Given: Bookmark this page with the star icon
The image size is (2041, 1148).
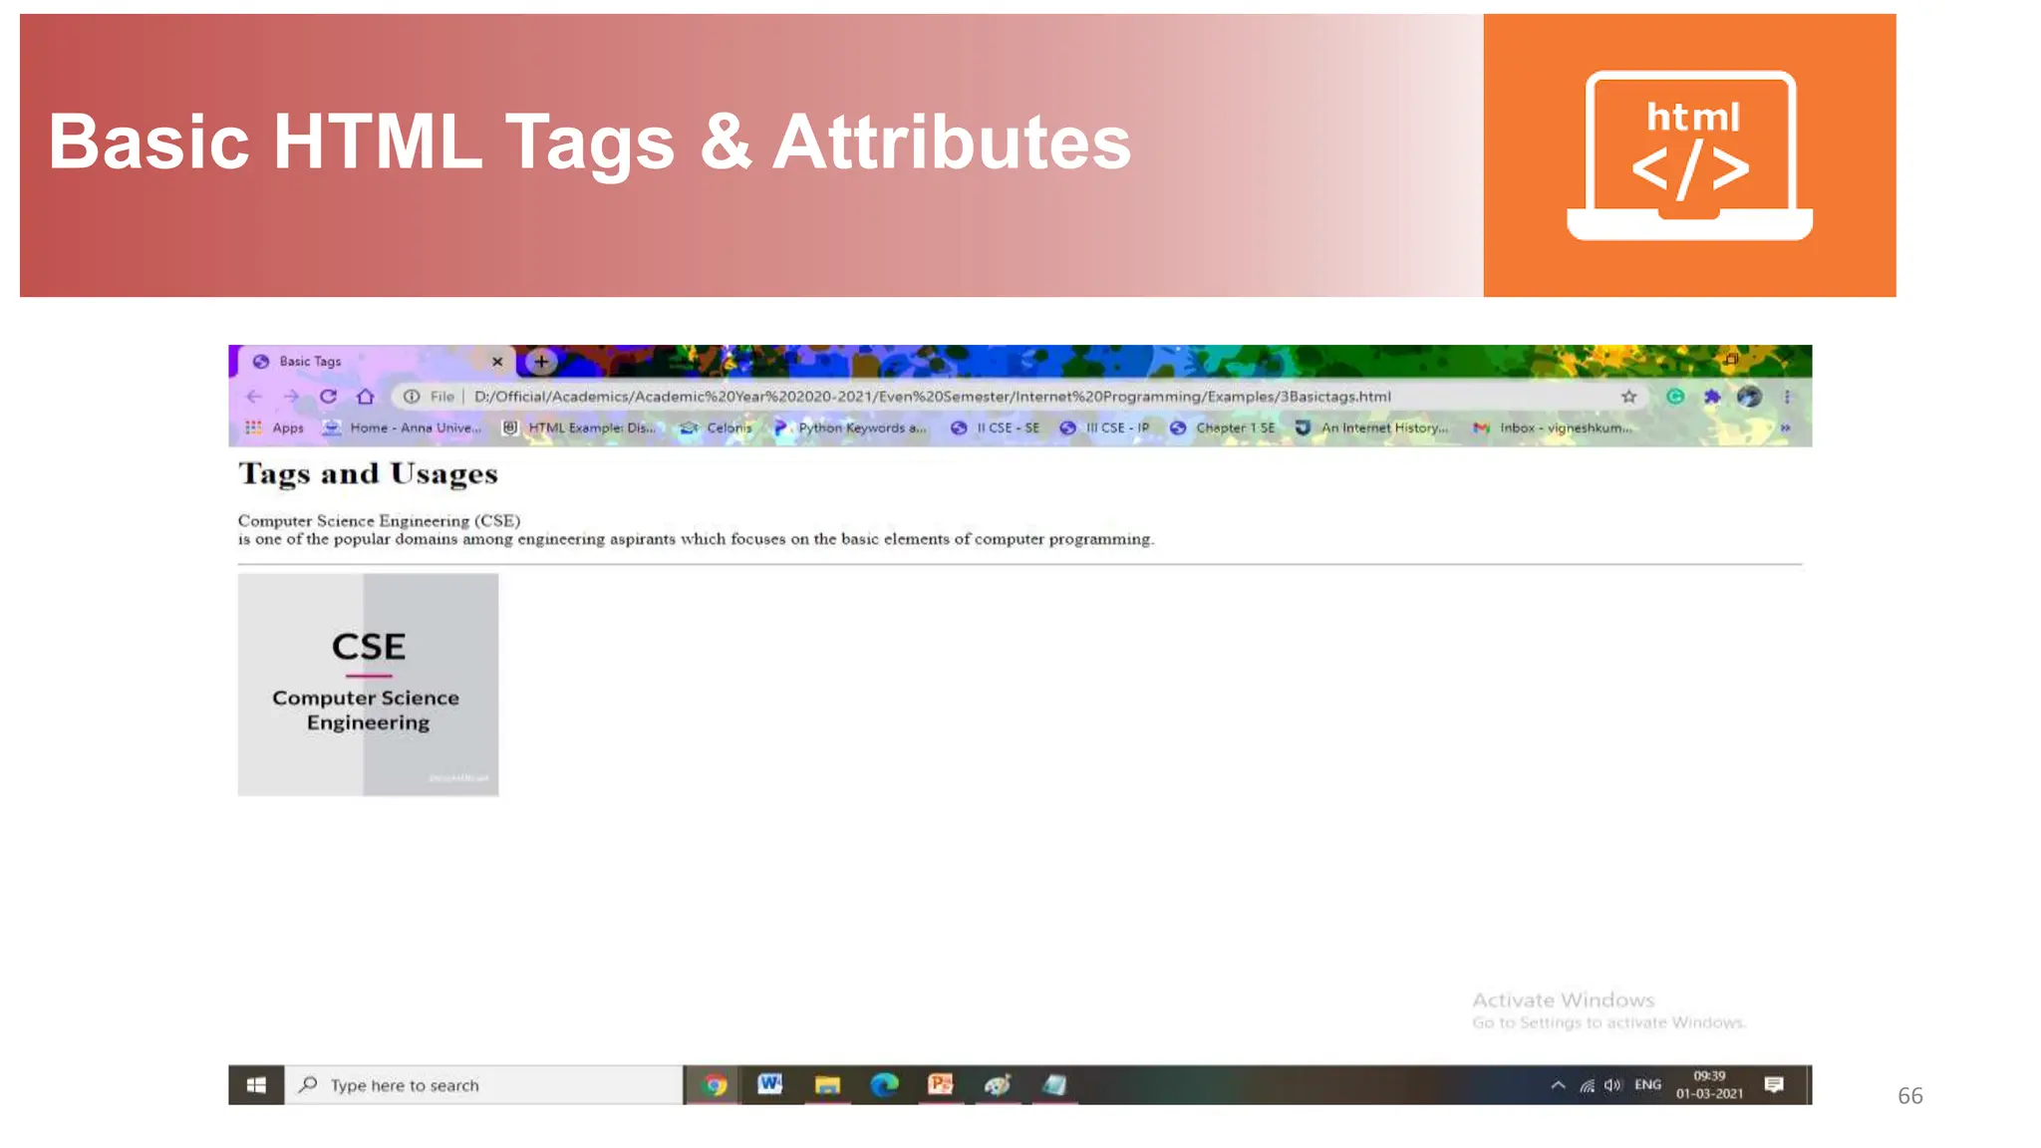Looking at the screenshot, I should pos(1628,397).
